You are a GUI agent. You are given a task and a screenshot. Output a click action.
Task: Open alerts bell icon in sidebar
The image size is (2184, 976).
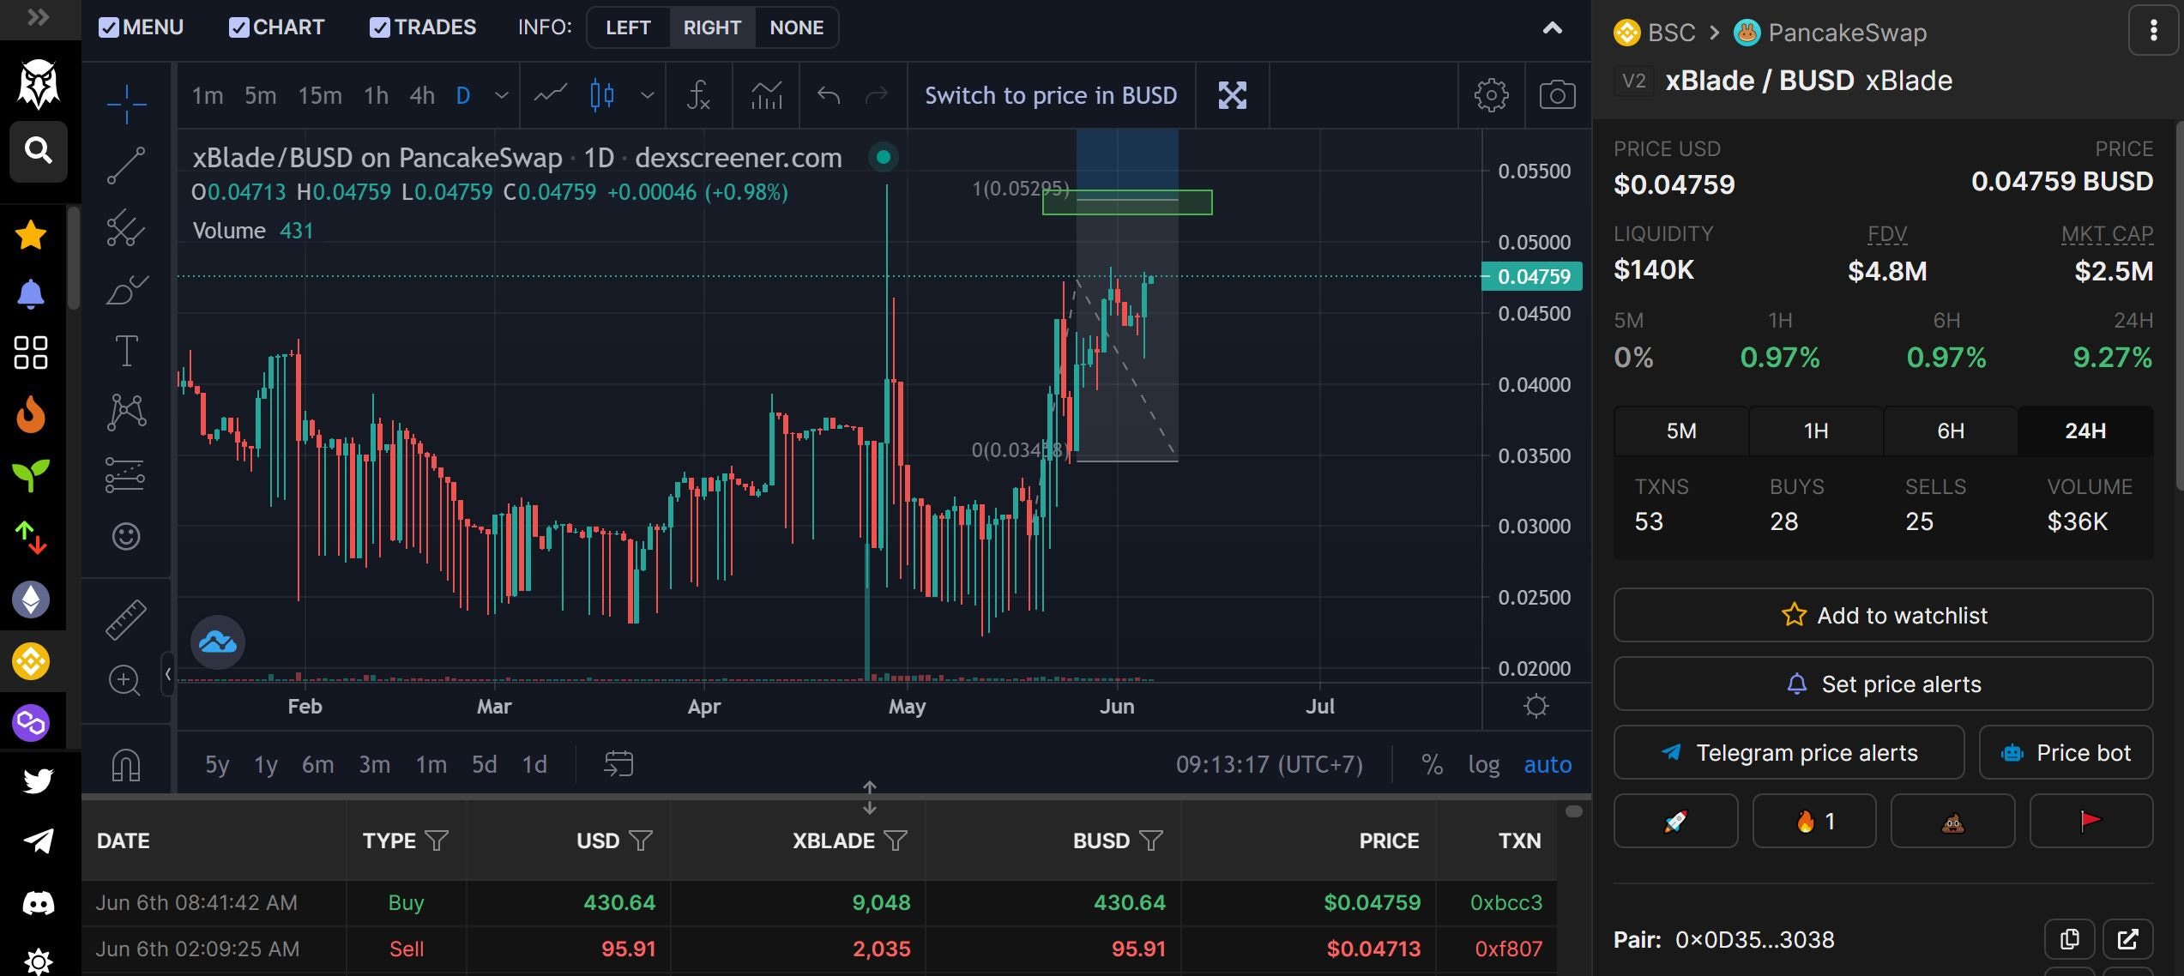pos(31,293)
